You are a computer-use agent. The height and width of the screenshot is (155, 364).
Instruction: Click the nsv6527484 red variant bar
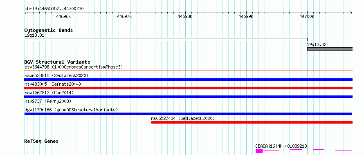coord(252,122)
